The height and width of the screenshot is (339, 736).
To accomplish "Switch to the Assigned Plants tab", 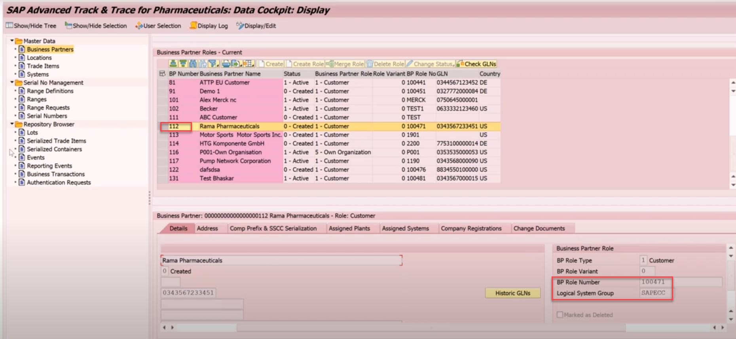I will point(349,229).
